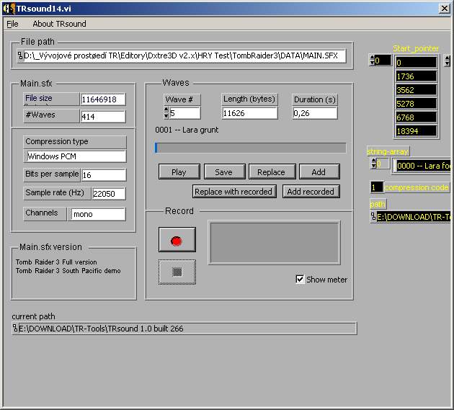The image size is (454, 410).
Task: Click the compression code value field
Action: tap(377, 187)
